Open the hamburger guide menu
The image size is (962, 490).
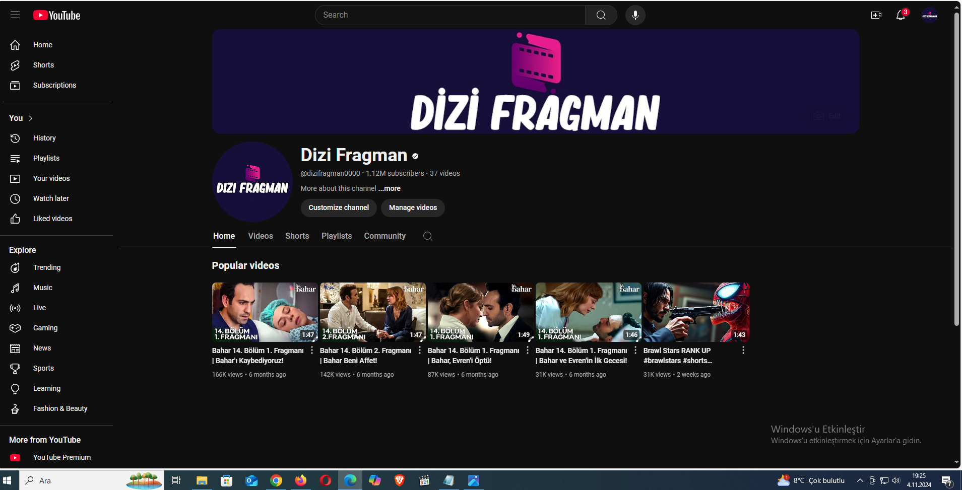coord(15,15)
